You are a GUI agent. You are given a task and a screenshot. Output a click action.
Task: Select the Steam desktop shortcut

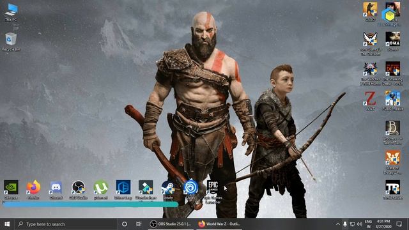(x=168, y=190)
